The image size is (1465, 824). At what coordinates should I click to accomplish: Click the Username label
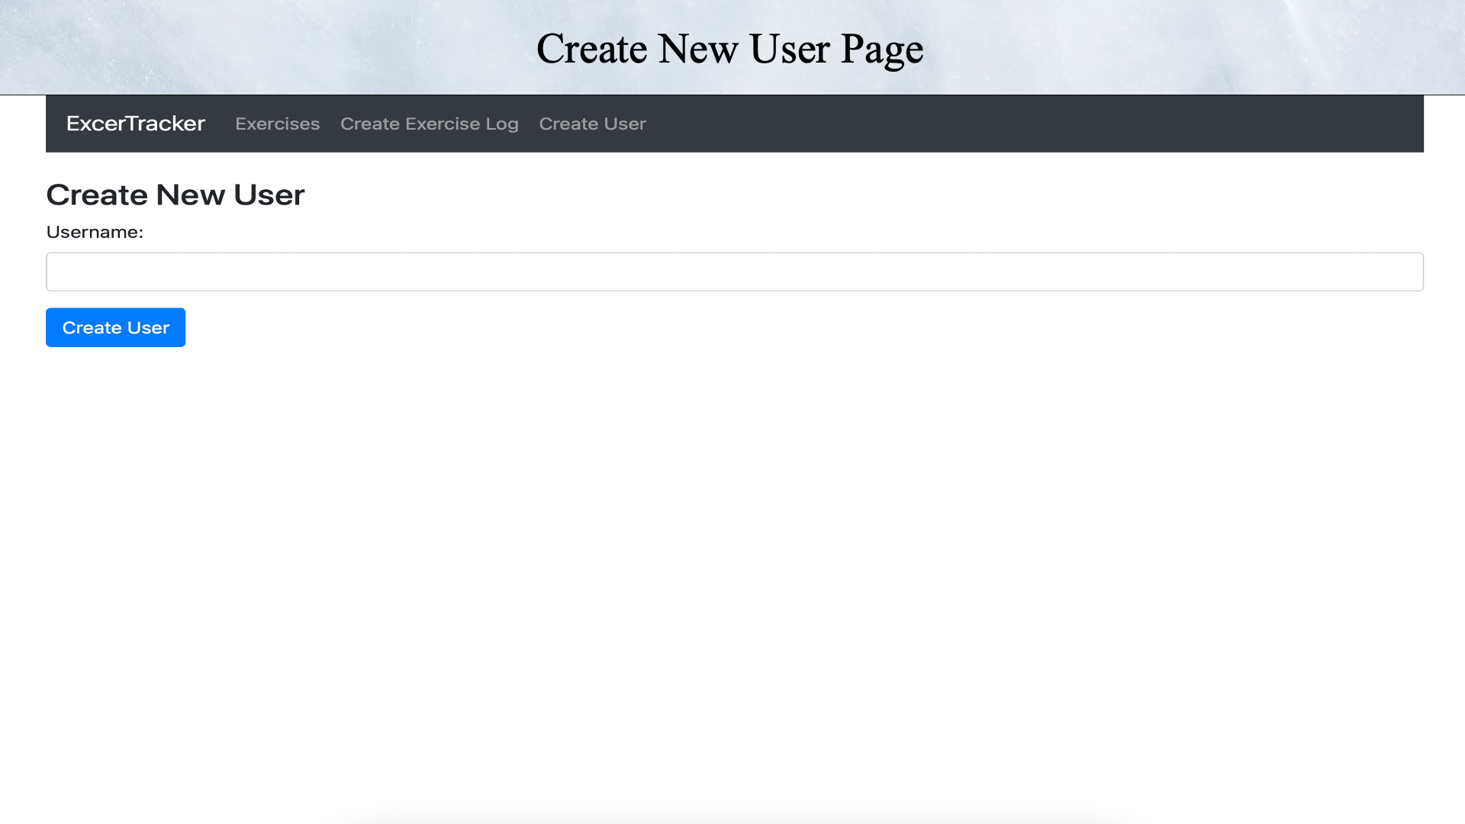pyautogui.click(x=95, y=231)
